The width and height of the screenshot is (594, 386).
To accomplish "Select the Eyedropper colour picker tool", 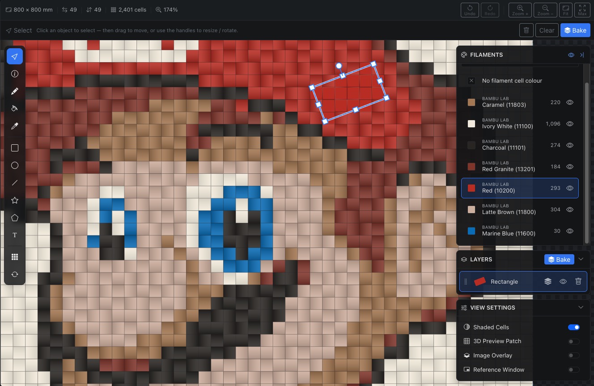I will (15, 126).
